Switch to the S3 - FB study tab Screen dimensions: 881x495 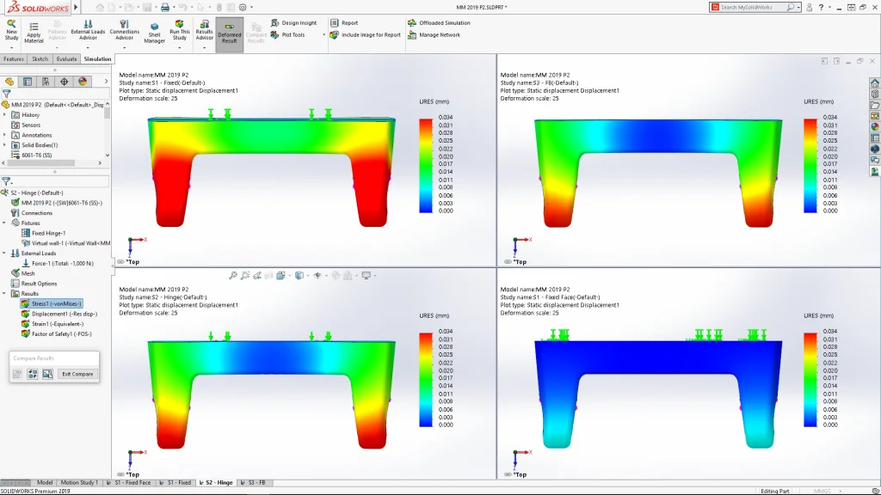[254, 483]
